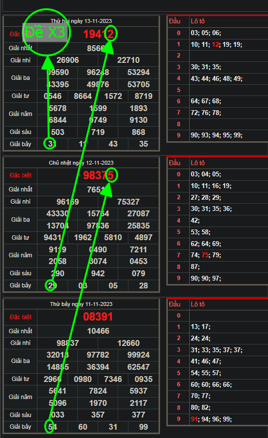Open the "Chủ nhật ngày 12-11-2023" header
The image size is (268, 438).
81,163
